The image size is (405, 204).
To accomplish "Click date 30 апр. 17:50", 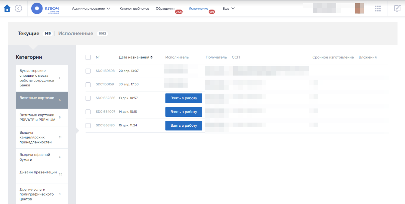I will (129, 84).
